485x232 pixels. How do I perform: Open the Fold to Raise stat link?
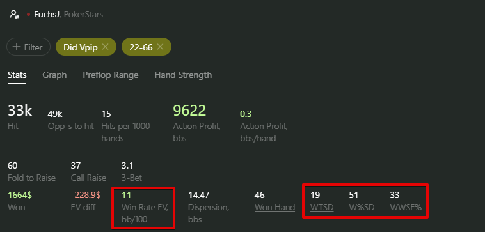click(x=31, y=178)
